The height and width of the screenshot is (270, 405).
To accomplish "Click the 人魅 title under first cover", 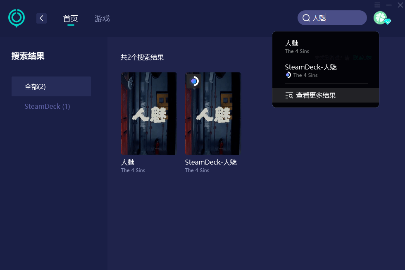I will (128, 162).
